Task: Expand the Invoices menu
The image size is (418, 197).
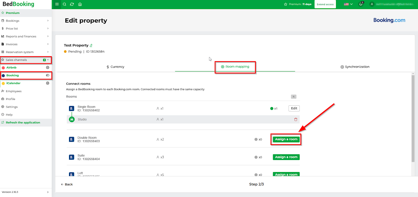Action: click(26, 44)
